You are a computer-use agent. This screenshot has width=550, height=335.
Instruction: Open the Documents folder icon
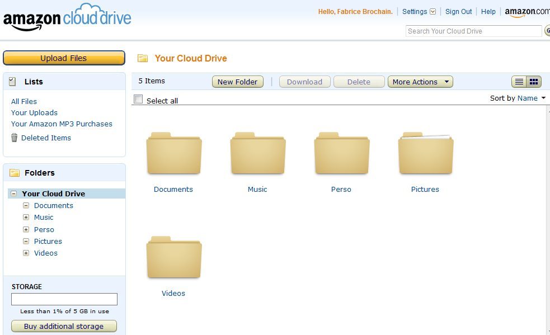point(173,154)
